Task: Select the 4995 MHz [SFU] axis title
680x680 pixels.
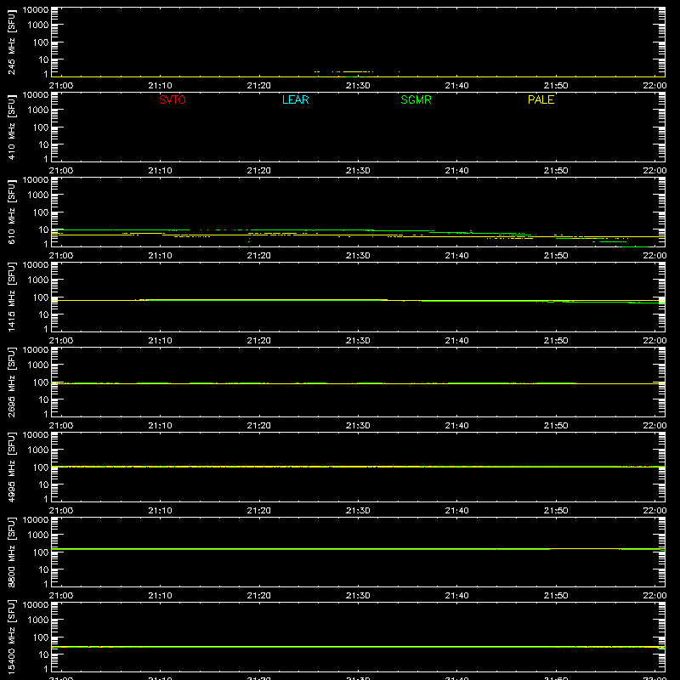Action: tap(12, 467)
